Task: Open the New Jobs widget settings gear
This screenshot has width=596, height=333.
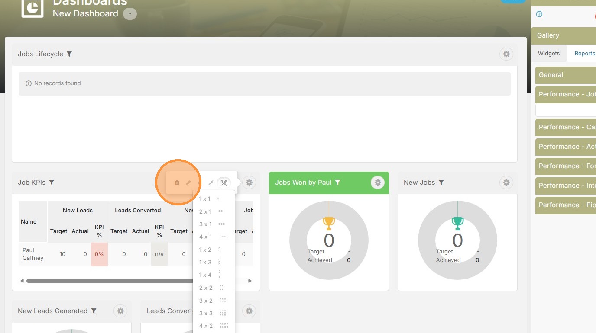Action: click(x=506, y=183)
